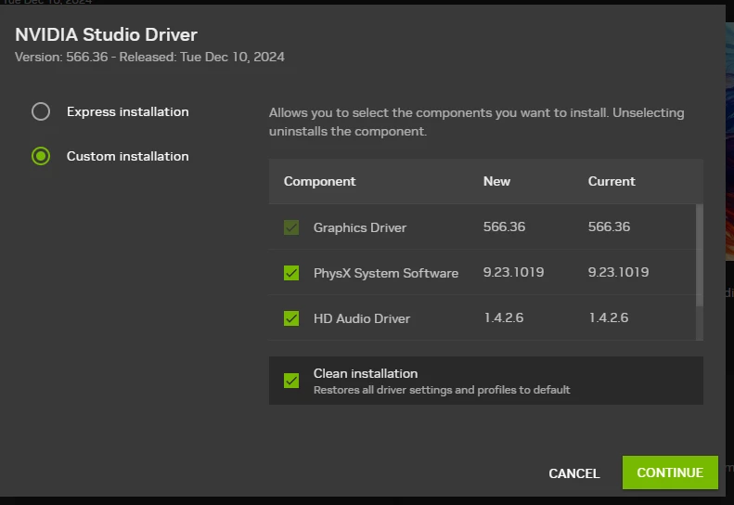Toggle the Graphics Driver checkbox
Image resolution: width=734 pixels, height=505 pixels.
click(x=291, y=227)
